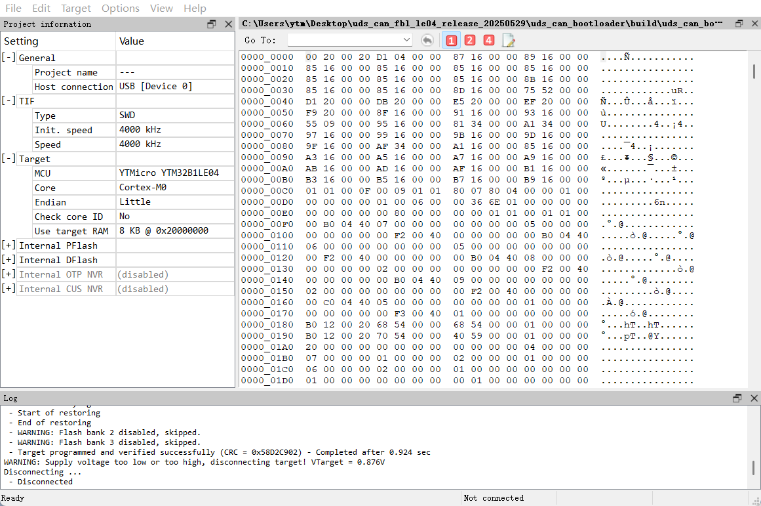The width and height of the screenshot is (761, 506).
Task: Expand the Internal PFlash group
Action: tap(9, 245)
